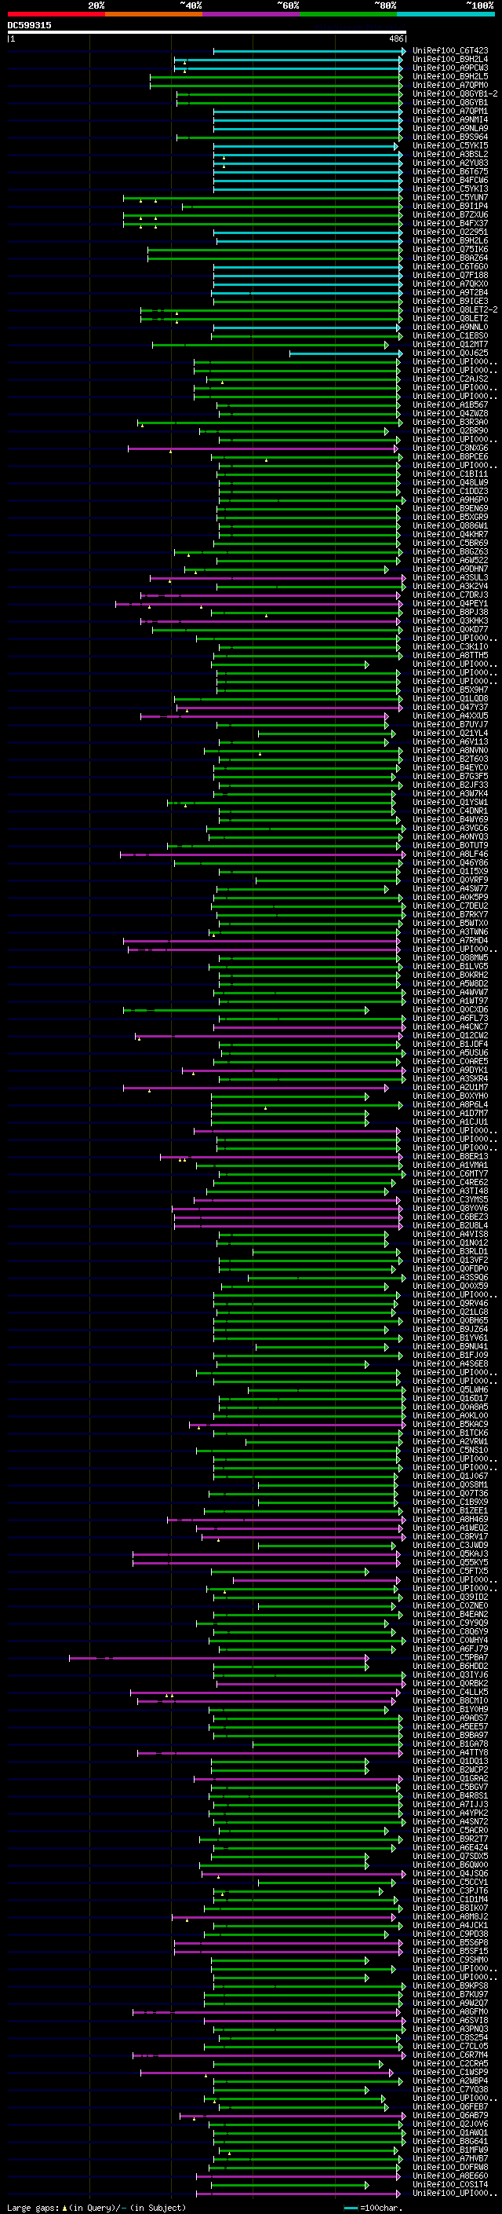Click the red ~20% identity legend bar
This screenshot has width=502, height=2214.
coord(56,14)
